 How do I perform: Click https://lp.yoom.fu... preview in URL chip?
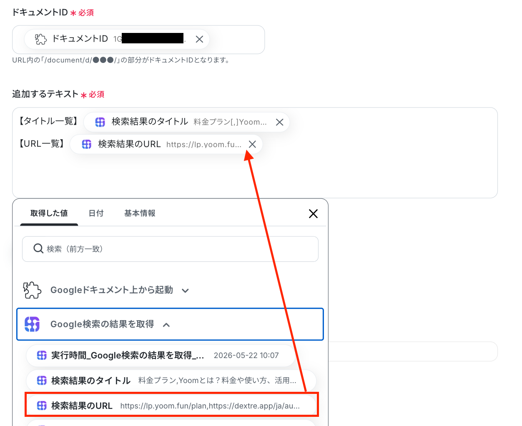click(204, 145)
